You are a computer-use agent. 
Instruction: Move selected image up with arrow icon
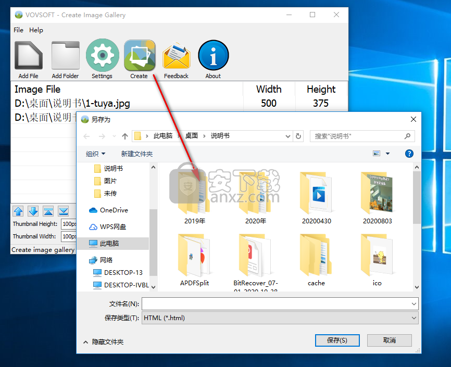(18, 211)
